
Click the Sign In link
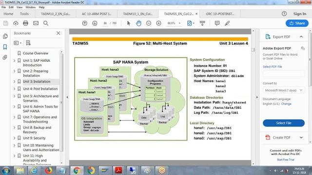click(300, 14)
